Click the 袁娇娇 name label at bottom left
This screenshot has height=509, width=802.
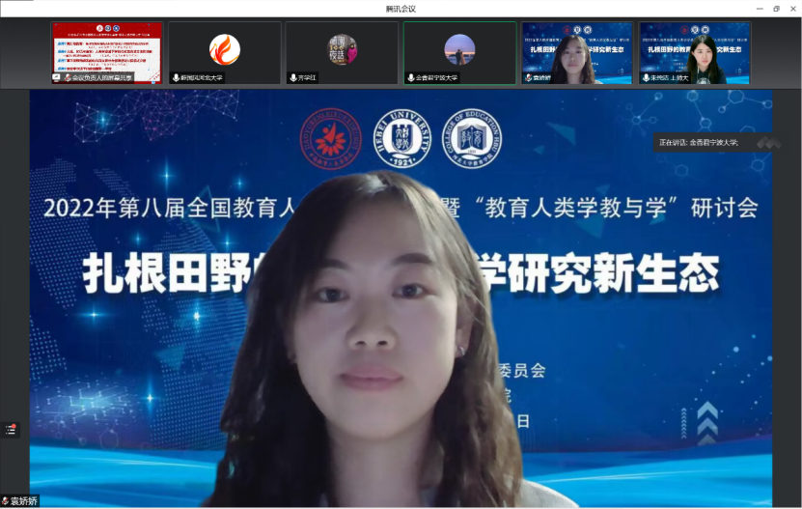point(24,502)
